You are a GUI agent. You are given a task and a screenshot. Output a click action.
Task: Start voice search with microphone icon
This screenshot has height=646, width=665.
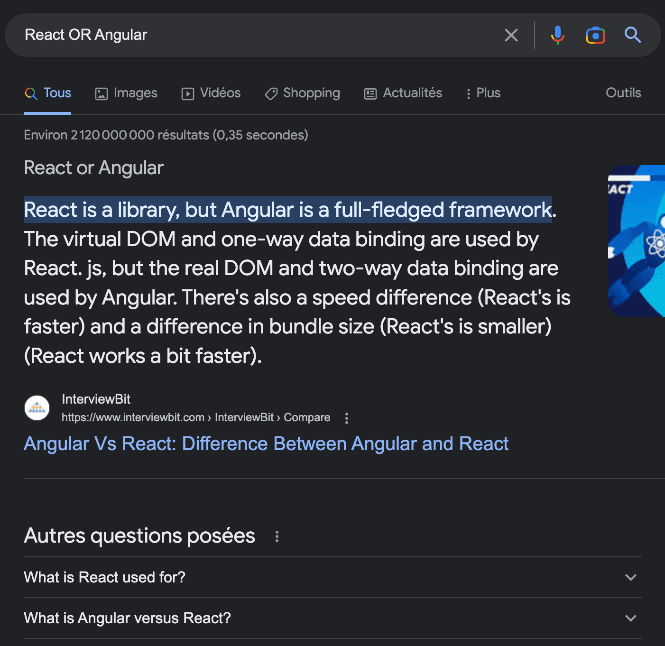558,35
